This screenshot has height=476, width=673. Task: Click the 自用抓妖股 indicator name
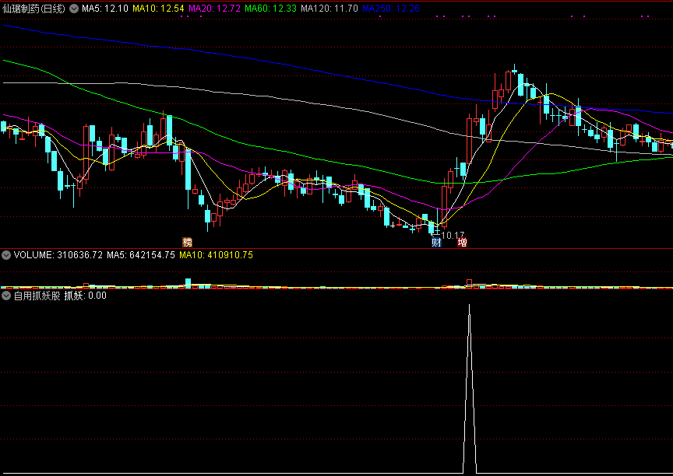tap(37, 296)
